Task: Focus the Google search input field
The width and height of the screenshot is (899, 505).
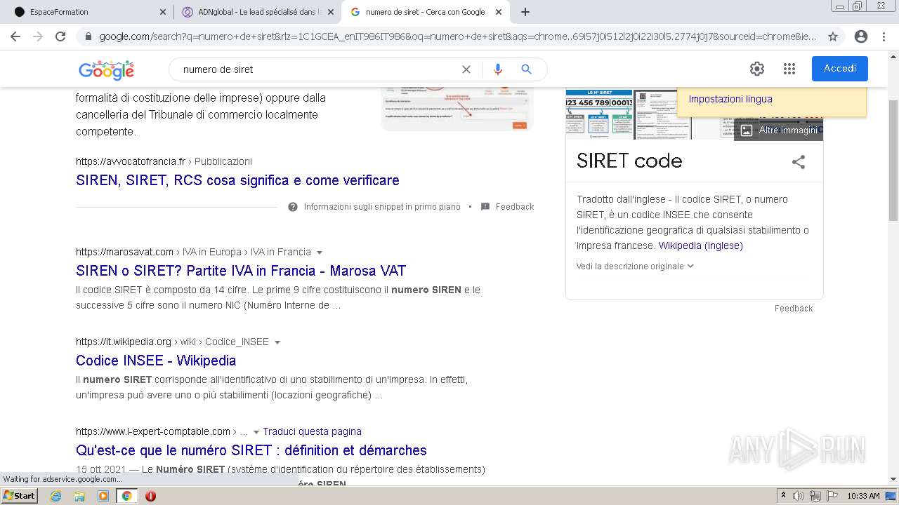Action: [x=316, y=69]
